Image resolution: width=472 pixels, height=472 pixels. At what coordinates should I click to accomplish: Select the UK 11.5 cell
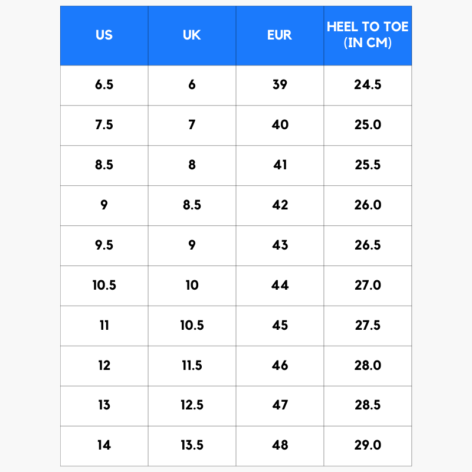point(192,366)
